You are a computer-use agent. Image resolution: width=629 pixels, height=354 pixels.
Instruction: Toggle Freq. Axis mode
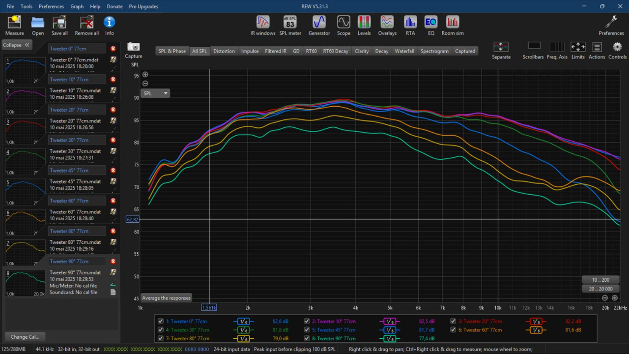[x=557, y=50]
